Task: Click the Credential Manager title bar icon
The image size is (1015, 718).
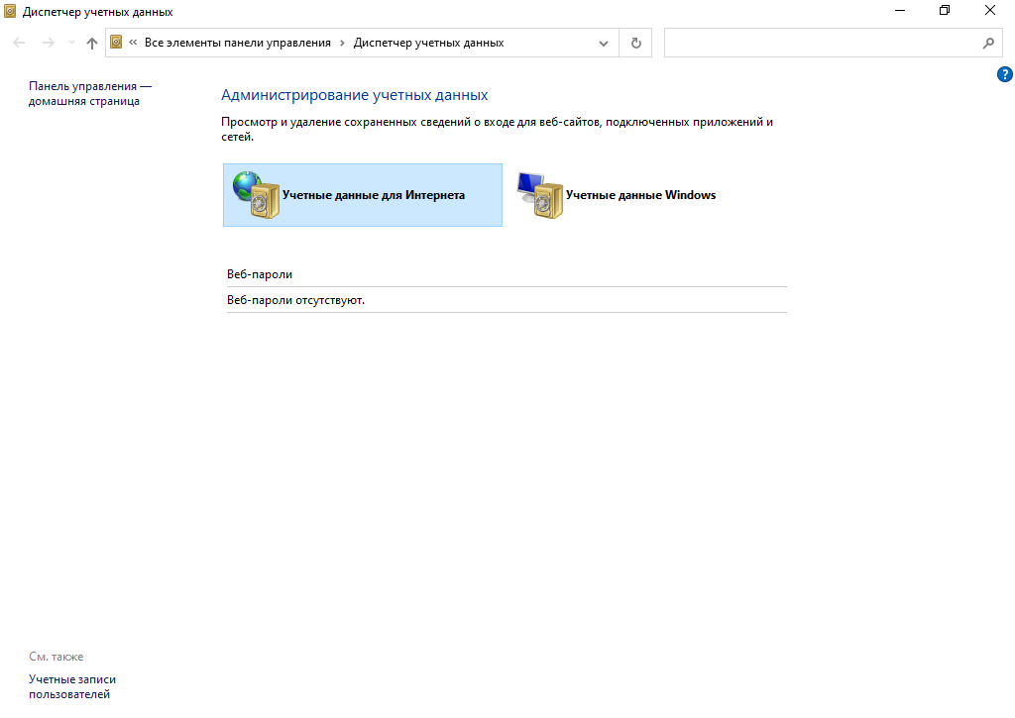Action: (x=10, y=12)
